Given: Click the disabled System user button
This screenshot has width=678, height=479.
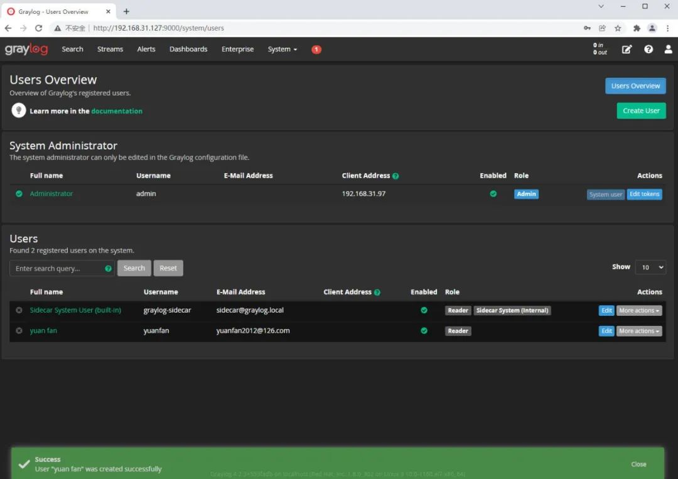Looking at the screenshot, I should (x=605, y=195).
